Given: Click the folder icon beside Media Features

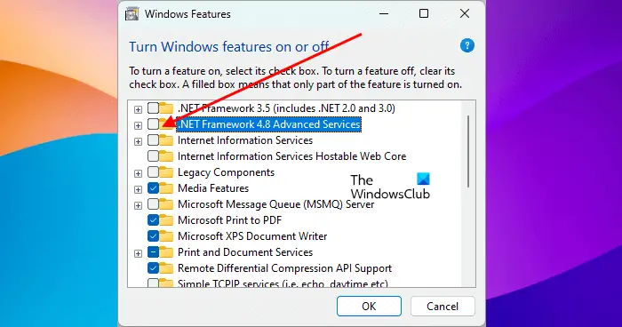Looking at the screenshot, I should pyautogui.click(x=166, y=188).
